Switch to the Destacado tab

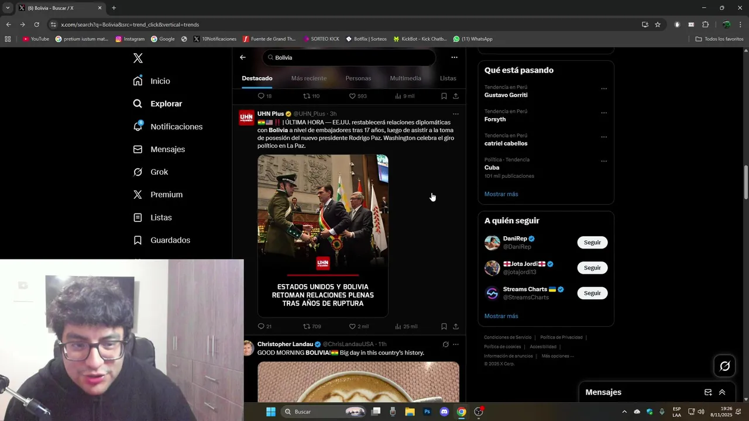[257, 78]
